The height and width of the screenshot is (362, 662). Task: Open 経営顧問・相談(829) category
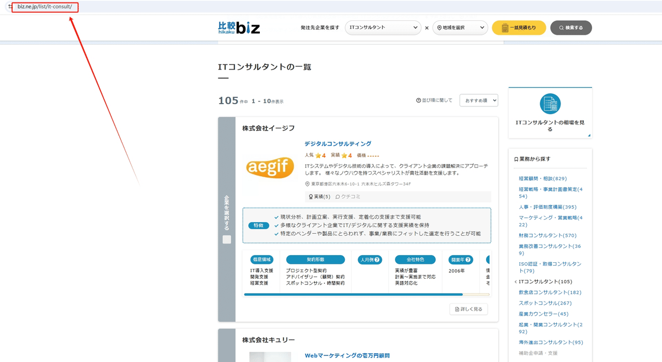coord(543,179)
